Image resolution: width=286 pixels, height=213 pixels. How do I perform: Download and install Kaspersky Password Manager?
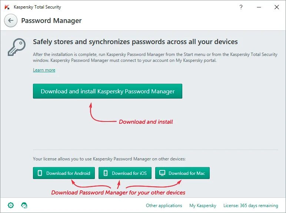pos(107,91)
